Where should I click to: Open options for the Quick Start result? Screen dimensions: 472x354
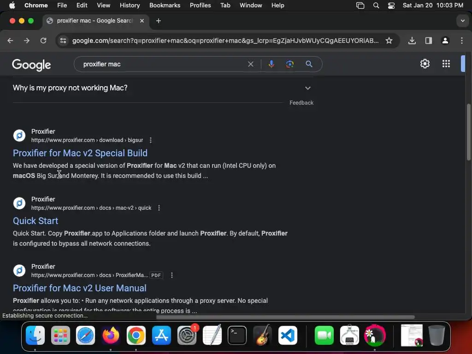(x=159, y=208)
